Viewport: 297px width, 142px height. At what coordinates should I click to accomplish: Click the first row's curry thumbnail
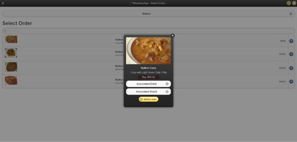point(11,39)
